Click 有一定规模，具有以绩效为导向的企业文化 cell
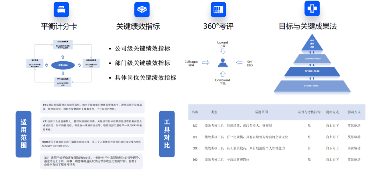 (258, 137)
